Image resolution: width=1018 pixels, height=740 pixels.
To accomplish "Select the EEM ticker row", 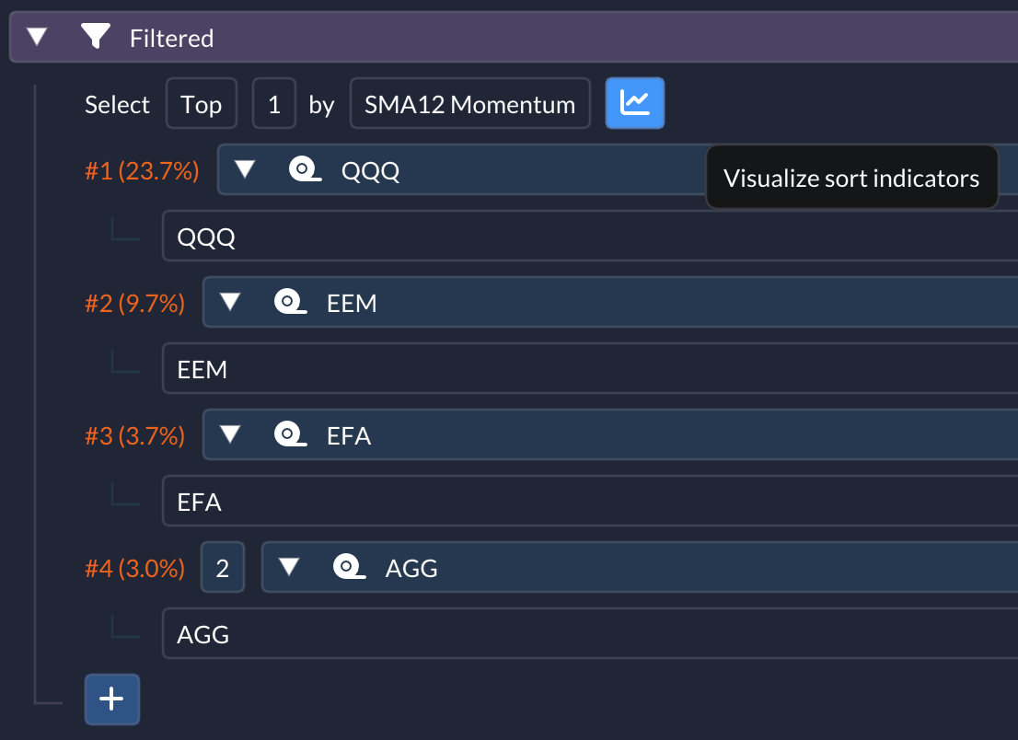I will (x=589, y=369).
